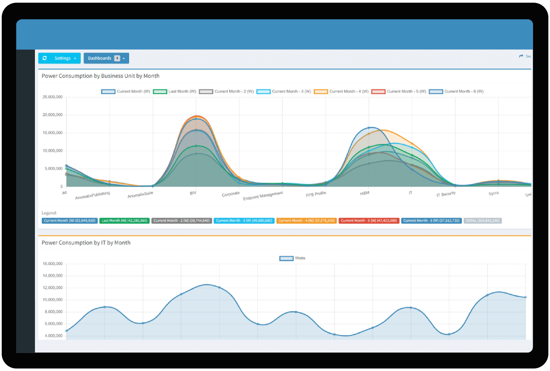Viewport: 550px width, 371px height.
Task: Click the 16,000,000 y-axis value in IT chart
Action: click(53, 264)
